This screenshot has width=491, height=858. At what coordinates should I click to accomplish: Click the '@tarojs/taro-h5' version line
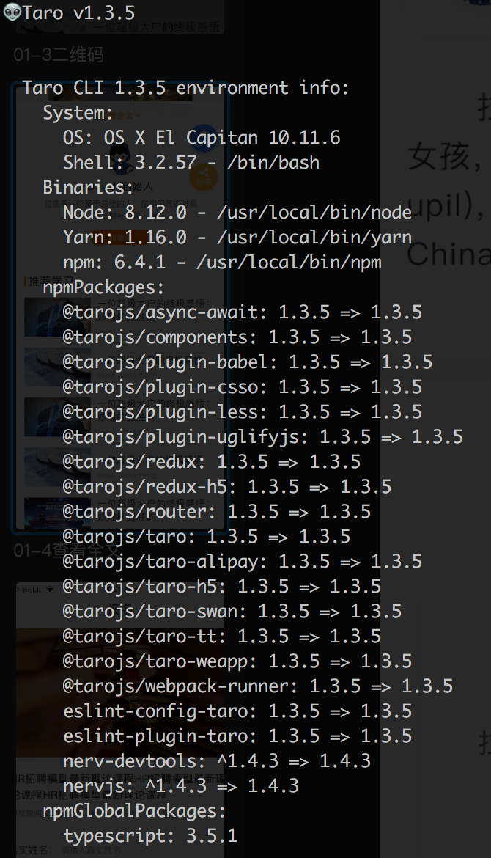point(222,586)
